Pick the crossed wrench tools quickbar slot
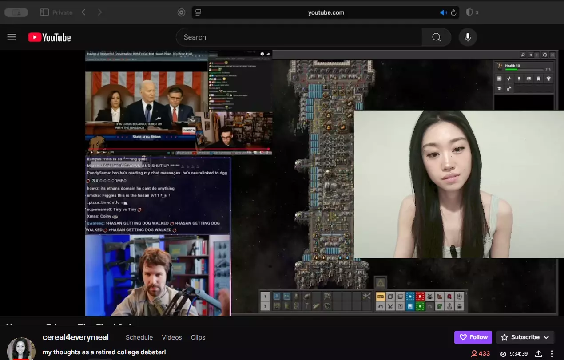 point(366,297)
